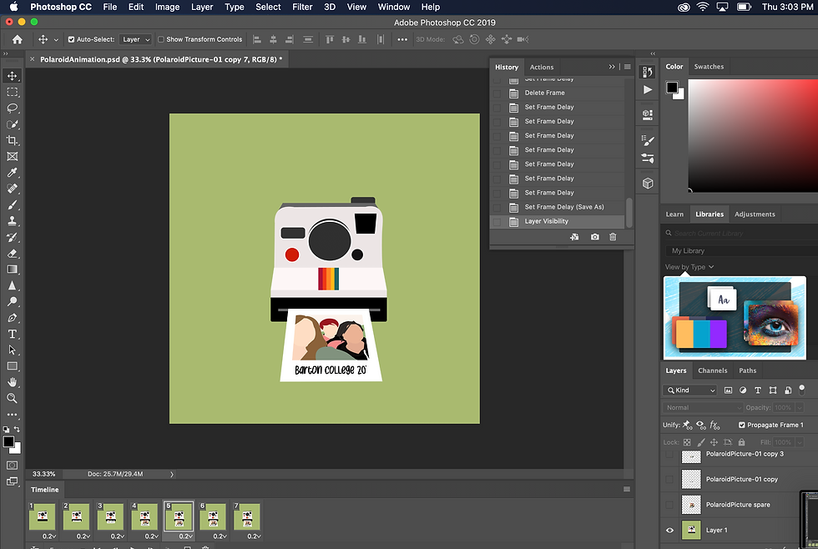Image resolution: width=818 pixels, height=549 pixels.
Task: Select the Rectangle shape tool
Action: 12,366
